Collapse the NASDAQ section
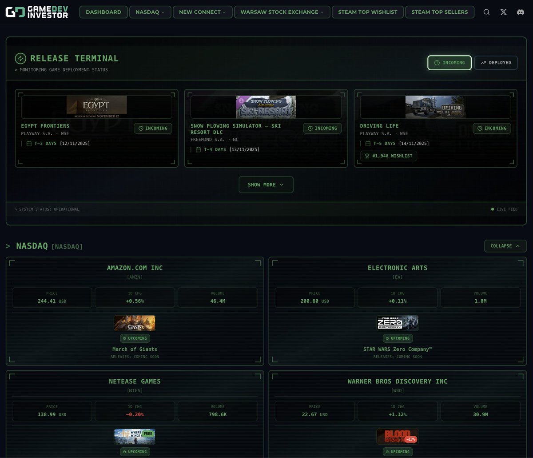The image size is (533, 458). 505,246
